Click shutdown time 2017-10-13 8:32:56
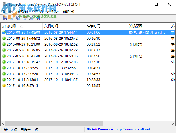The image size is (176, 133). coord(60,68)
